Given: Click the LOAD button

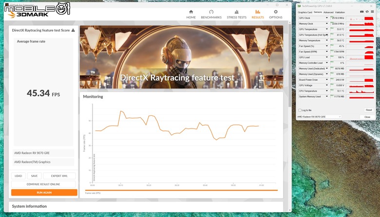Looking at the screenshot, I should pos(19,176).
